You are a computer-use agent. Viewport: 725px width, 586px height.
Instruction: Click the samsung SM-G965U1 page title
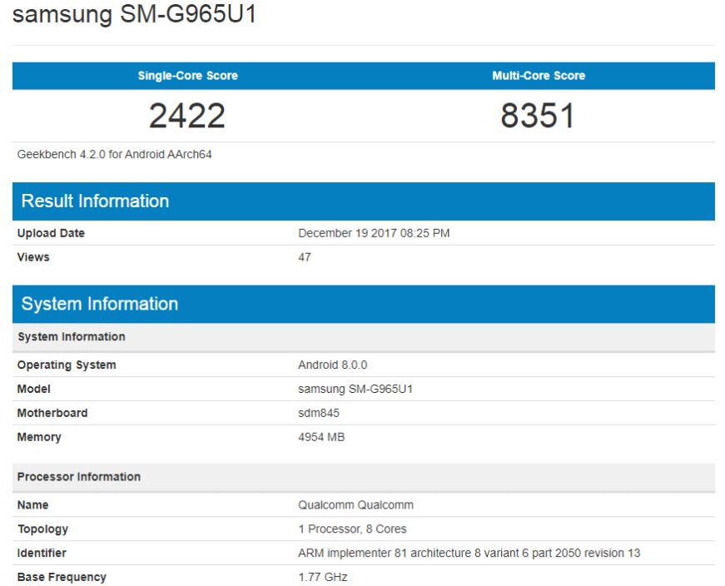(134, 14)
